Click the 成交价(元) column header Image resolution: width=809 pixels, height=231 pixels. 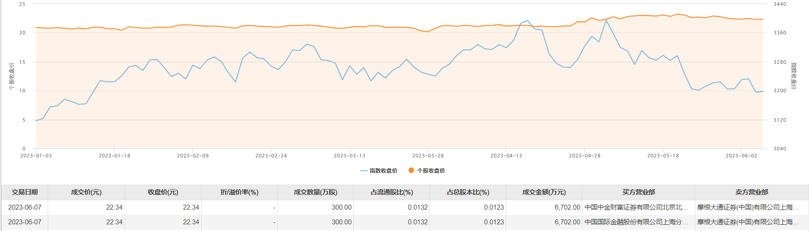click(86, 192)
